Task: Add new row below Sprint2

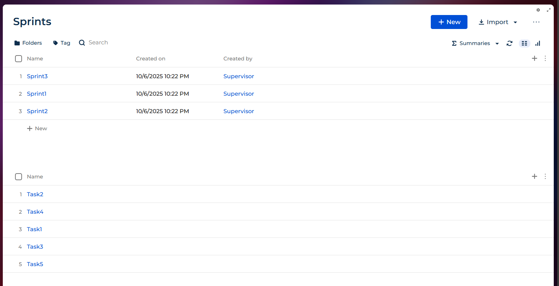Action: pyautogui.click(x=37, y=129)
